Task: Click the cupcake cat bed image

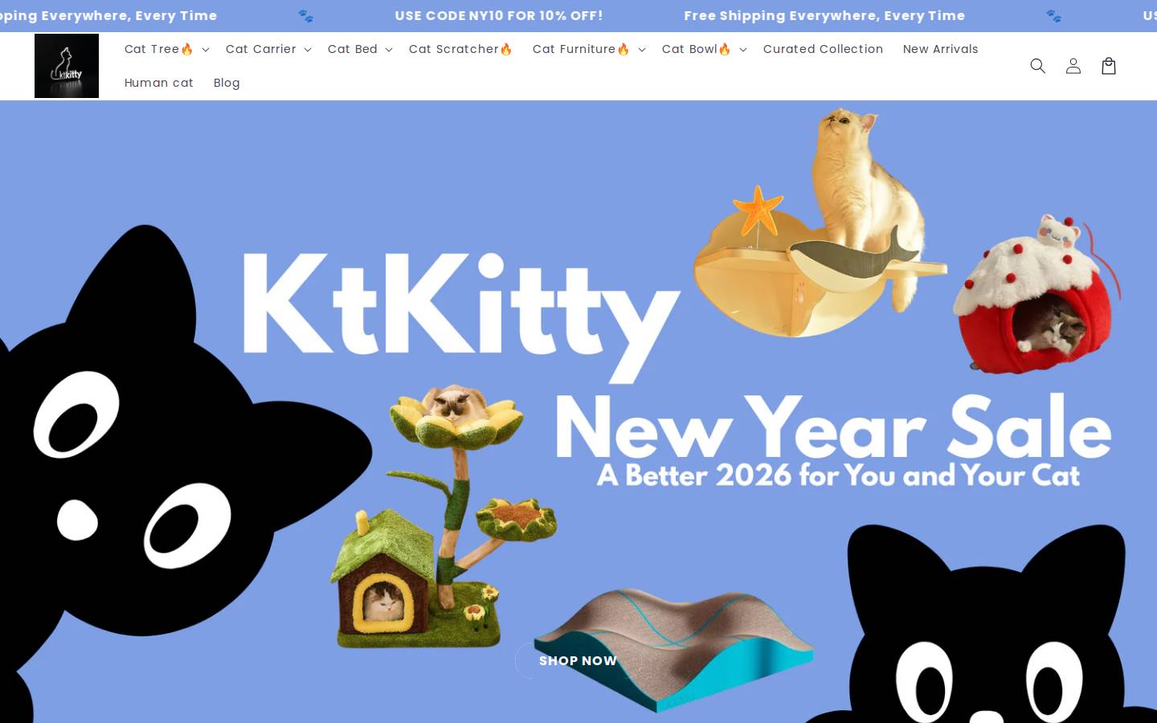Action: point(1036,294)
